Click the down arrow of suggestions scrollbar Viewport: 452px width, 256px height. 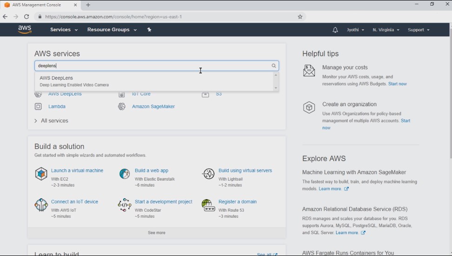(x=276, y=88)
